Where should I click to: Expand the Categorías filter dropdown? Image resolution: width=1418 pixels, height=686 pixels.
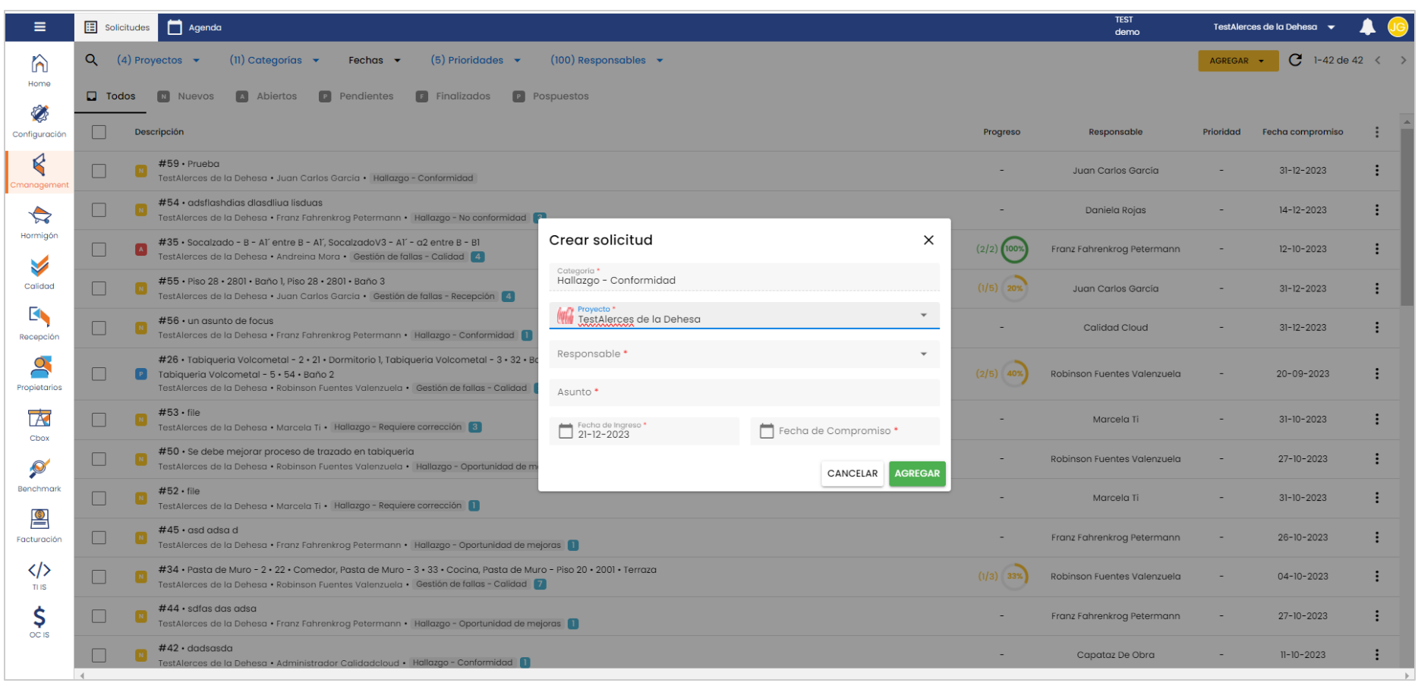click(274, 60)
